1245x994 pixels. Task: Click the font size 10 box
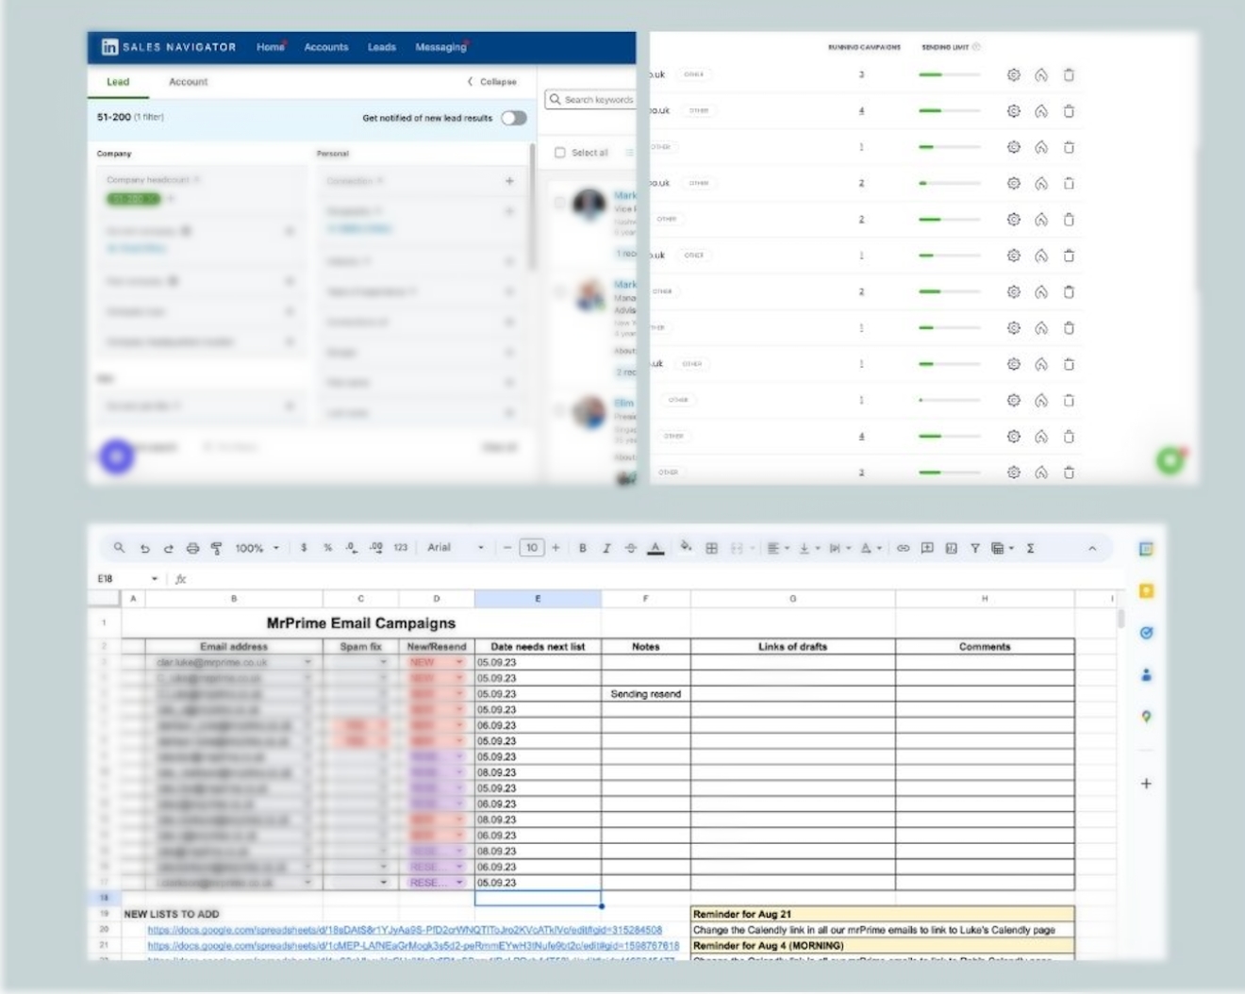[532, 548]
